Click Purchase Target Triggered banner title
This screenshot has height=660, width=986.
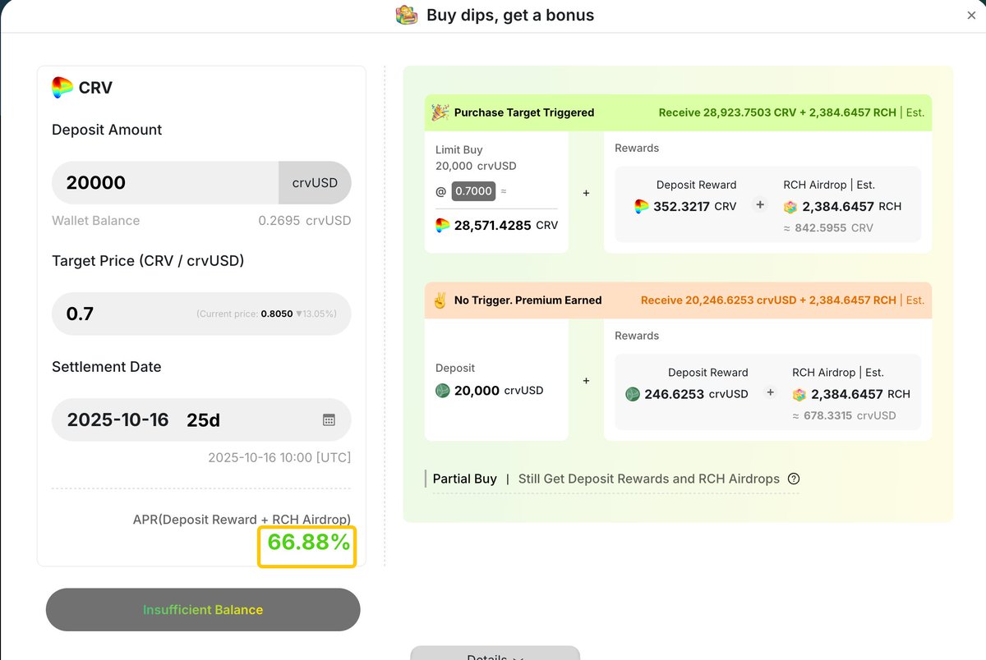[x=524, y=112]
